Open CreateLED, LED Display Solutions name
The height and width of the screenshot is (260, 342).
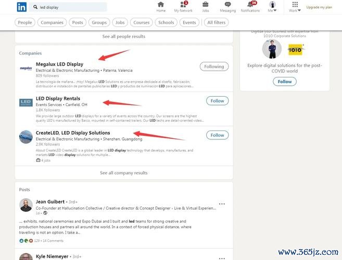coord(73,133)
